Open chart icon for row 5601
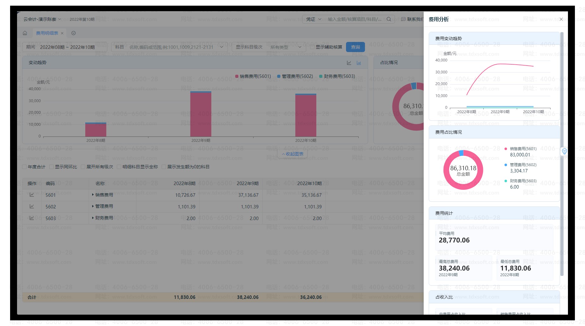Image resolution: width=585 pixels, height=326 pixels. [32, 195]
